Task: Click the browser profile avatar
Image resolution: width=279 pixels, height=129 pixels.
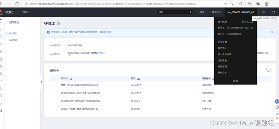Action: click(266, 4)
